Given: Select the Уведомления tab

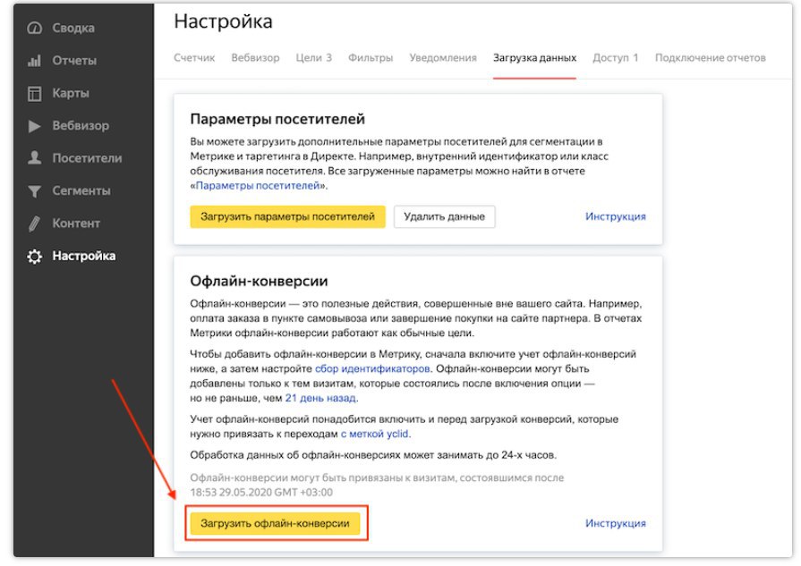Looking at the screenshot, I should point(443,58).
